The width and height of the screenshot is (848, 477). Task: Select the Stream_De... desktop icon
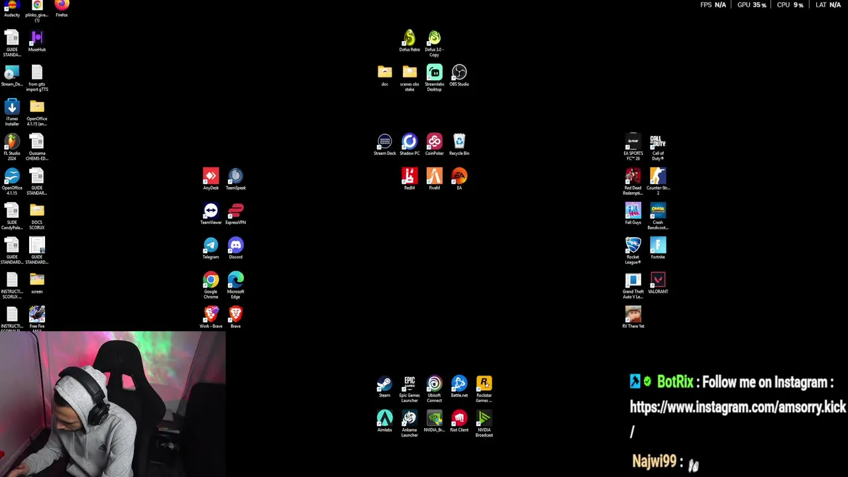(12, 76)
